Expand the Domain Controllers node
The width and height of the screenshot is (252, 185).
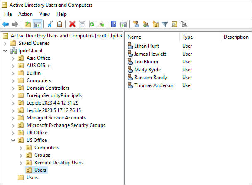pos(13,88)
